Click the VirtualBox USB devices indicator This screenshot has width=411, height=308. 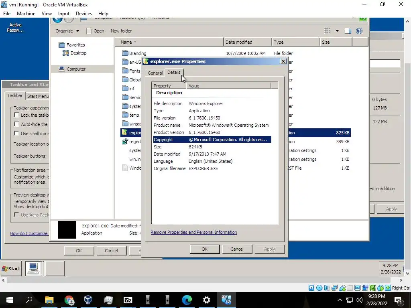(342, 288)
